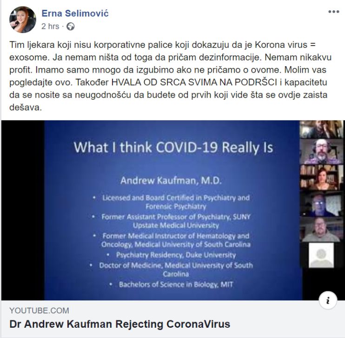Screen dimensions: 345x338
Task: Click the YOUTUBE.COM source label
Action: 39,311
